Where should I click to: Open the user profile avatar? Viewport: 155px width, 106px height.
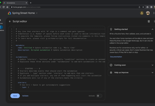[x=148, y=13]
